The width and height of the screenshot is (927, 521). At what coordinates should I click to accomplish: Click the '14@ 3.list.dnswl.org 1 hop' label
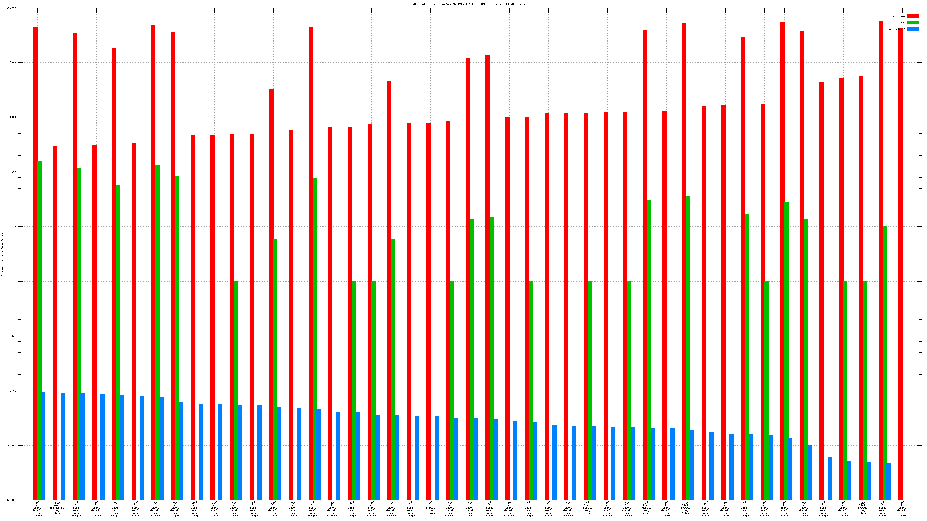(x=135, y=509)
